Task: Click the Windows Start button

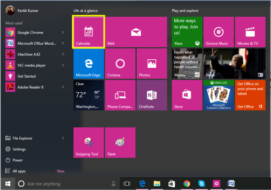Action: click(x=8, y=184)
